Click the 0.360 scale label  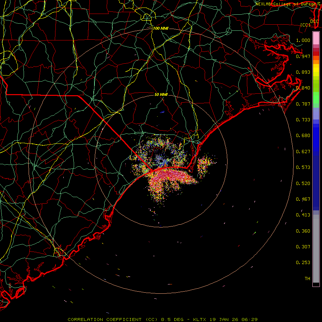(x=303, y=231)
